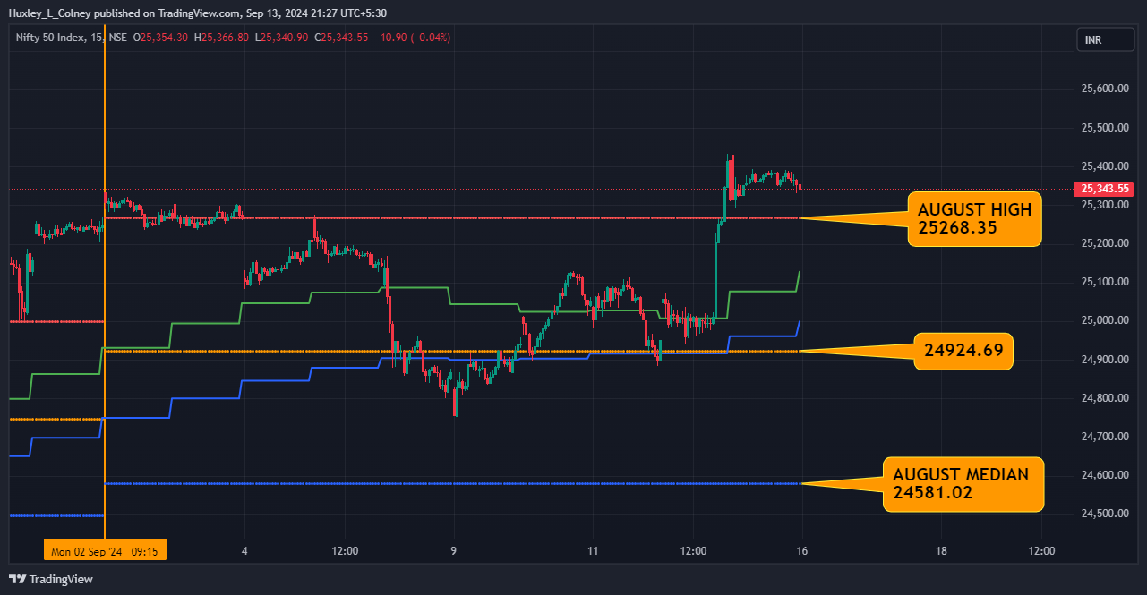Select the 24924.69 orange callout label
Image resolution: width=1147 pixels, height=595 pixels.
(963, 351)
